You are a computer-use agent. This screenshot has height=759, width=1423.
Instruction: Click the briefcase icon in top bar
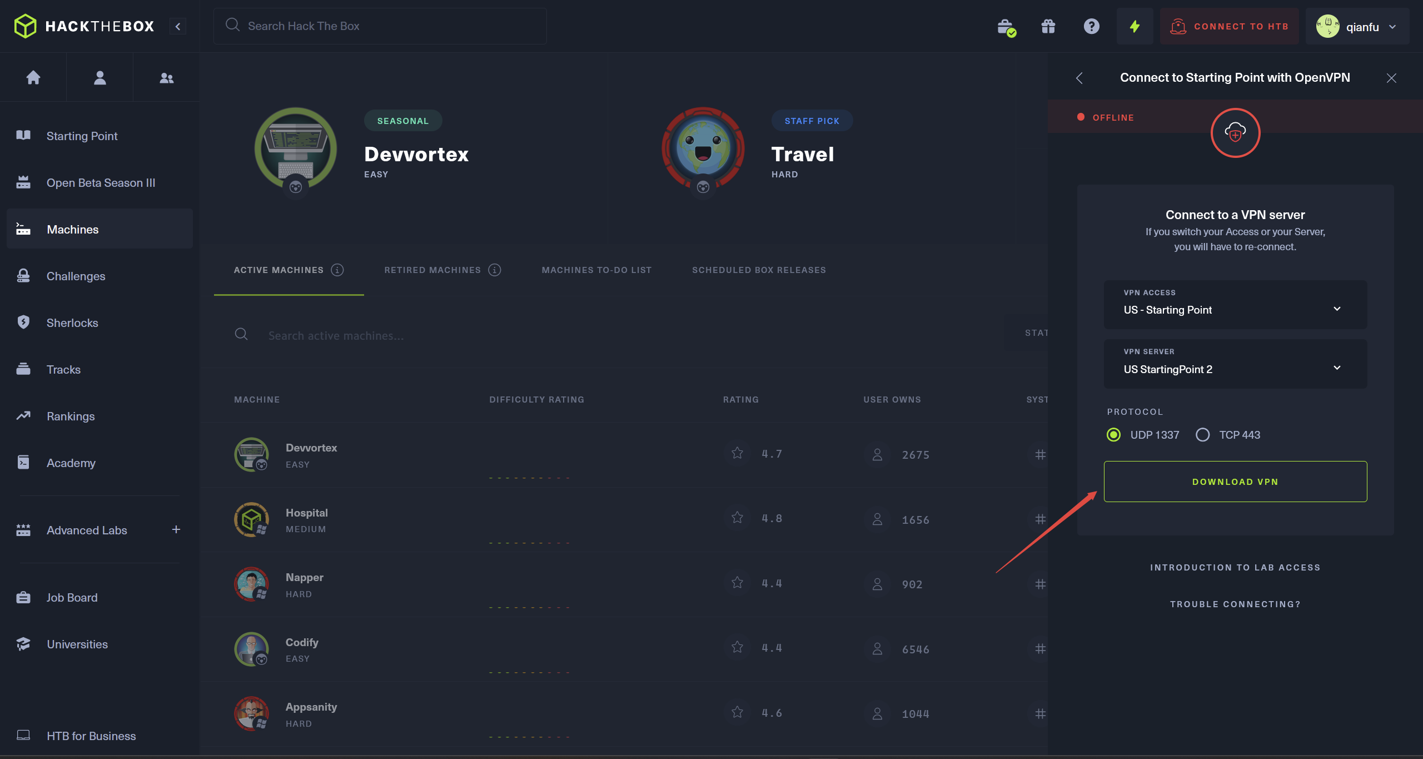coord(1006,26)
